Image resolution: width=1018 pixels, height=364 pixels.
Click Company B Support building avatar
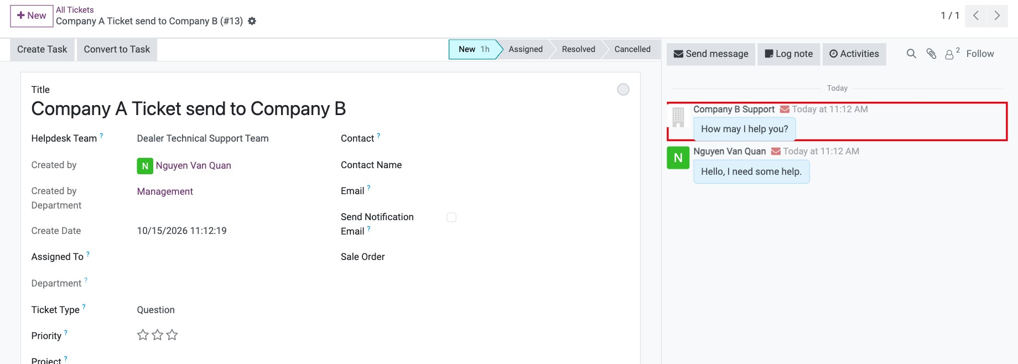click(x=678, y=117)
